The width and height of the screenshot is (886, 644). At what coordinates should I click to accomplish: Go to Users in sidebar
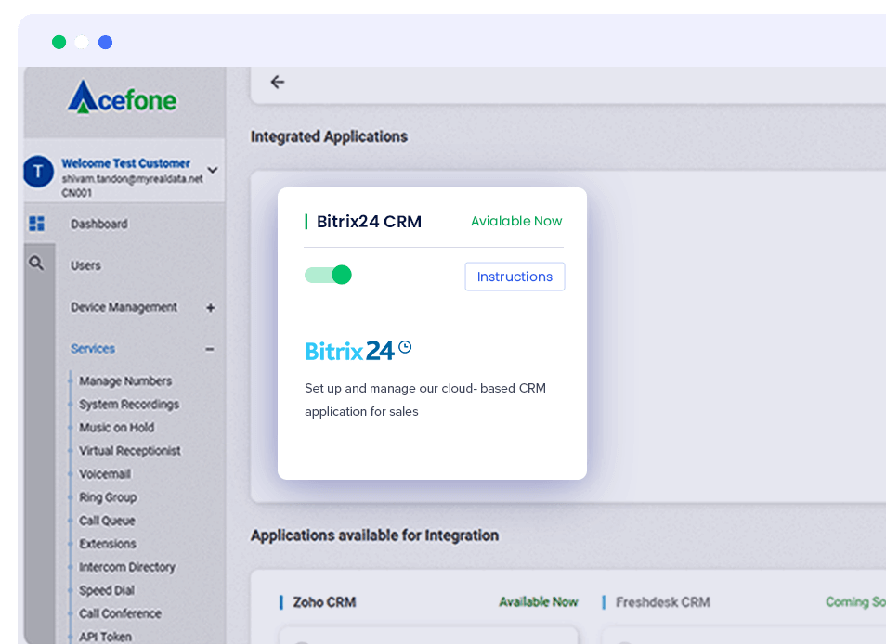pos(85,265)
